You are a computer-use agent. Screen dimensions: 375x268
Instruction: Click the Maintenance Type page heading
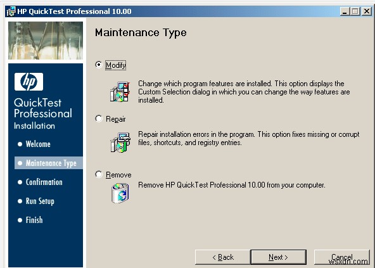click(x=141, y=33)
